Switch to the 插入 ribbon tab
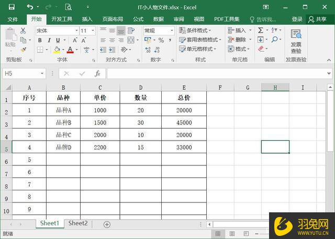Screen dimensions: 335x239 click(87, 19)
